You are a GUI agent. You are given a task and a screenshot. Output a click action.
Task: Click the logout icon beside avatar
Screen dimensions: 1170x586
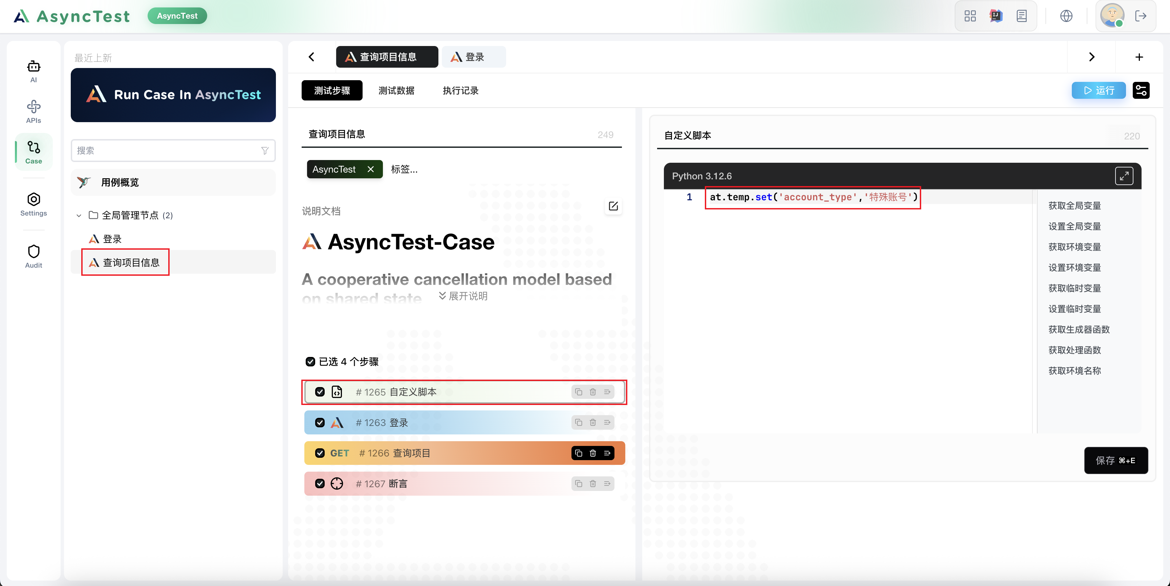1141,16
